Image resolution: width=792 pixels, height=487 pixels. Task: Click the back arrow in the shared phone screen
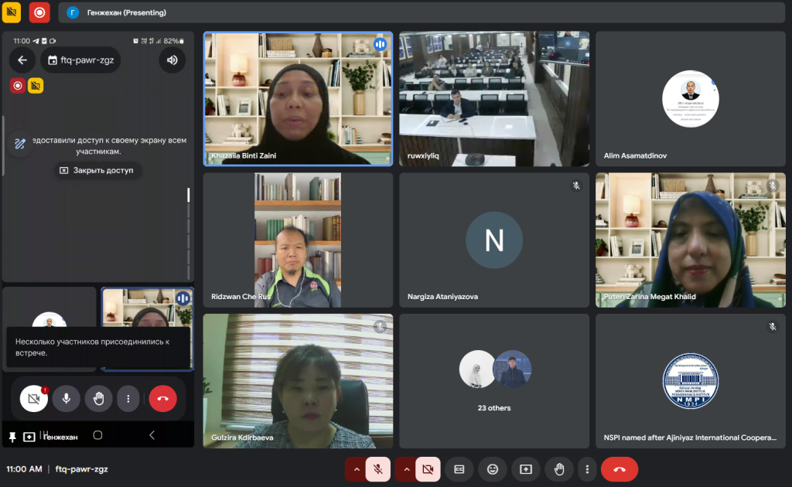22,60
